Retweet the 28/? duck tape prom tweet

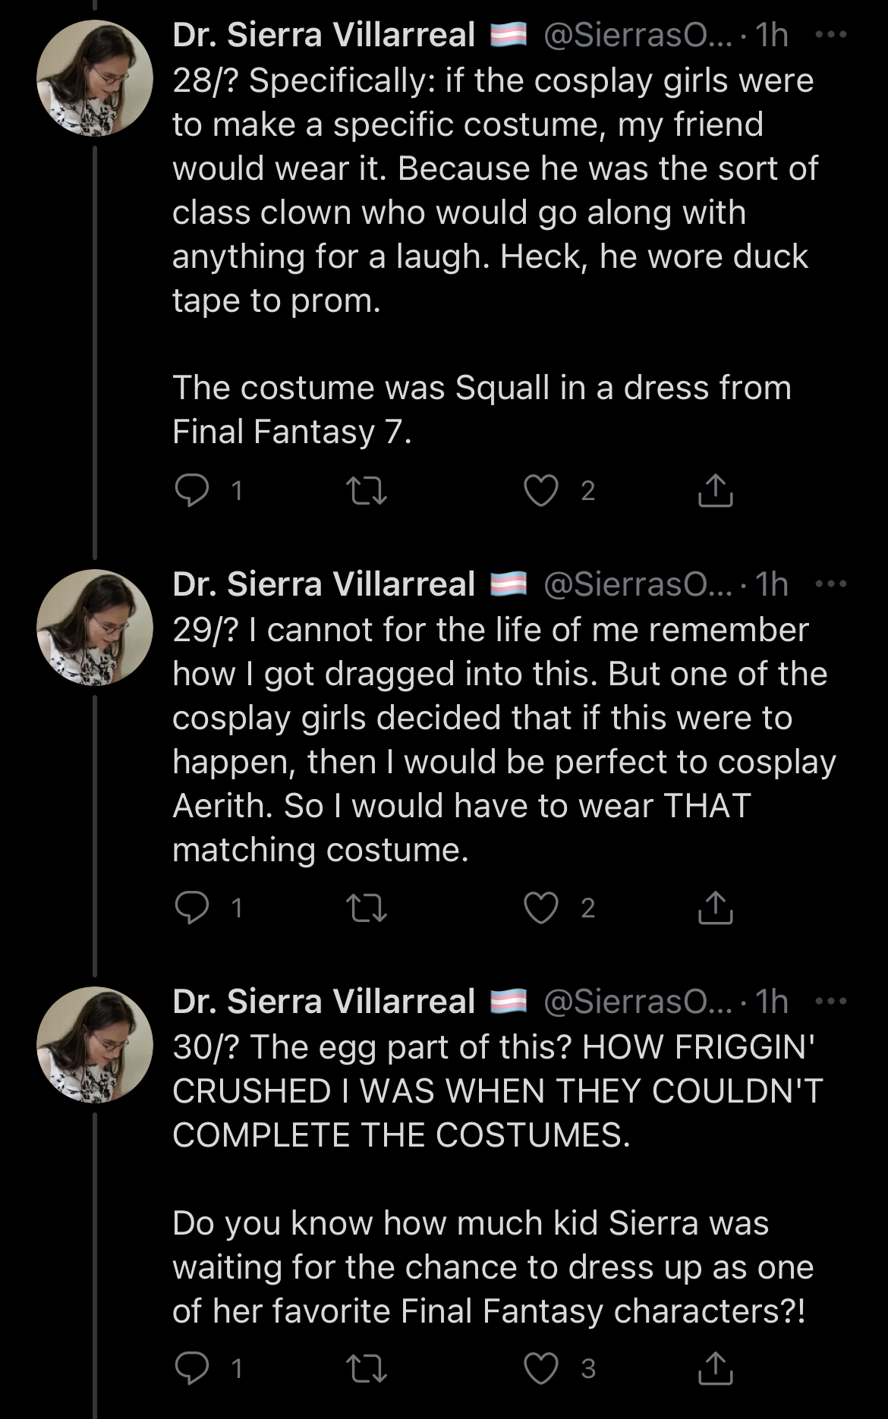coord(367,490)
